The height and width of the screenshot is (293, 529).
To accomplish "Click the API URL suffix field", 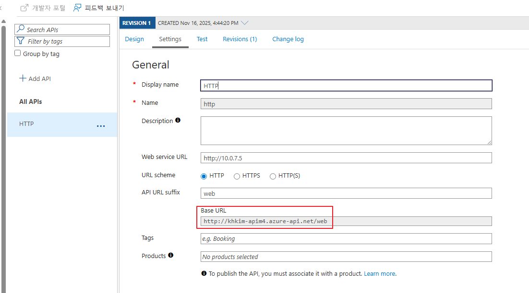I will pyautogui.click(x=346, y=193).
